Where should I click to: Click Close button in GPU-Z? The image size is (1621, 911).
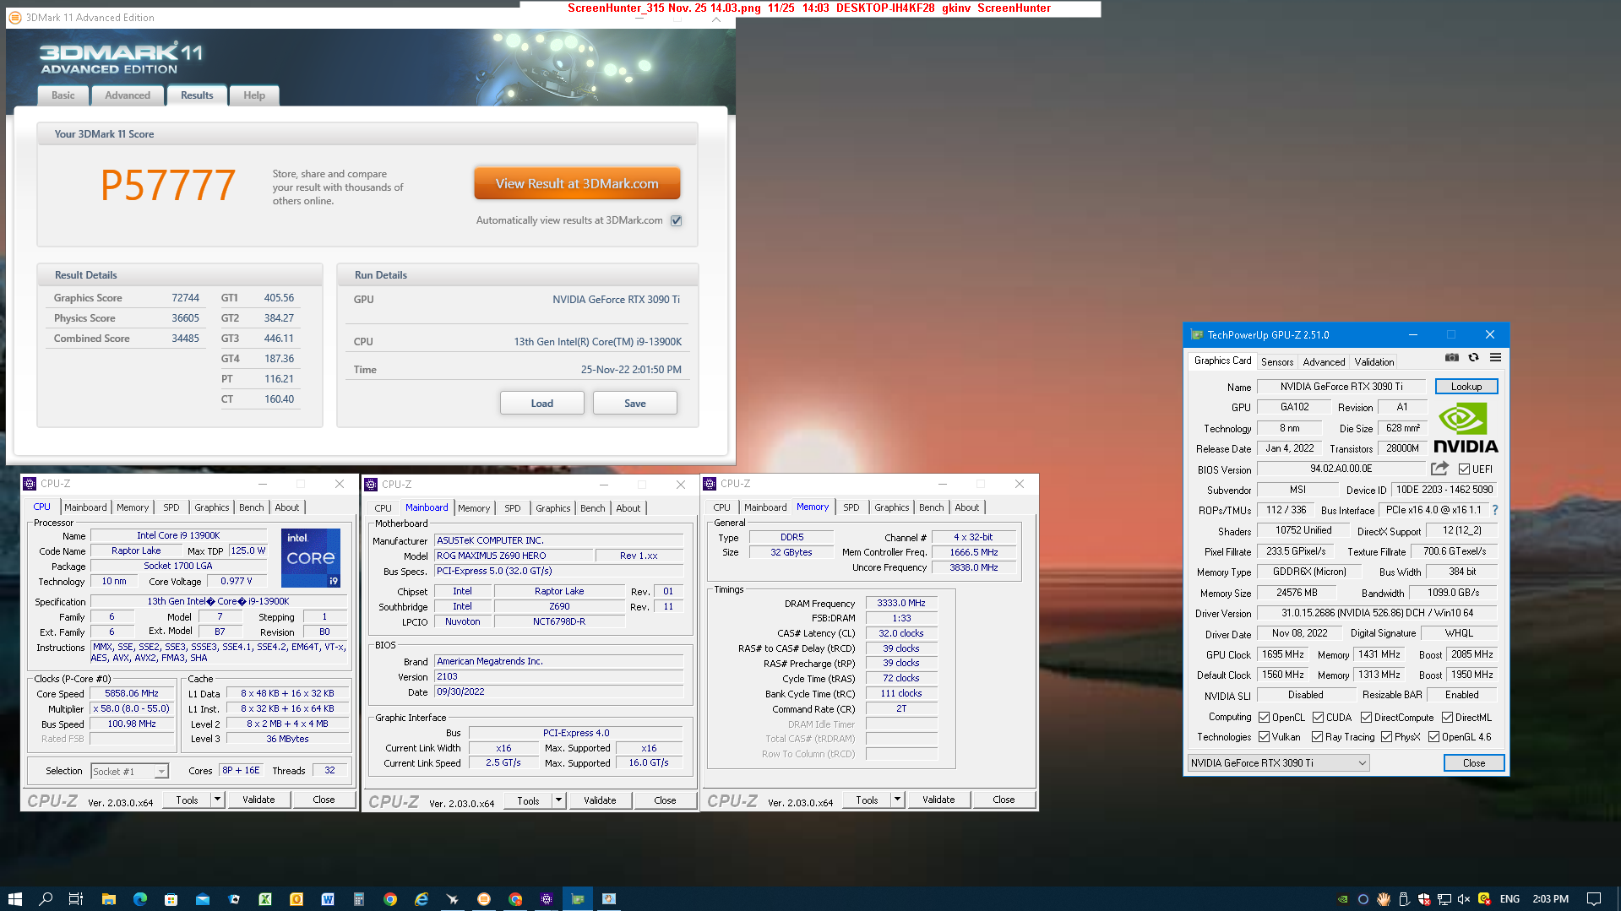click(1474, 763)
